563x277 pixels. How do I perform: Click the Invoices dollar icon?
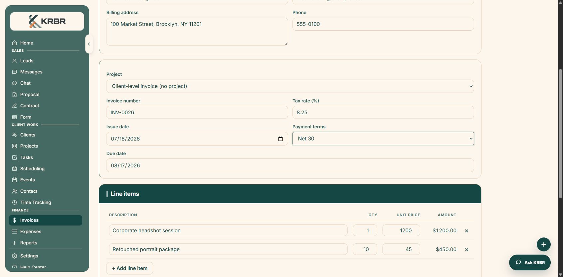click(x=14, y=220)
